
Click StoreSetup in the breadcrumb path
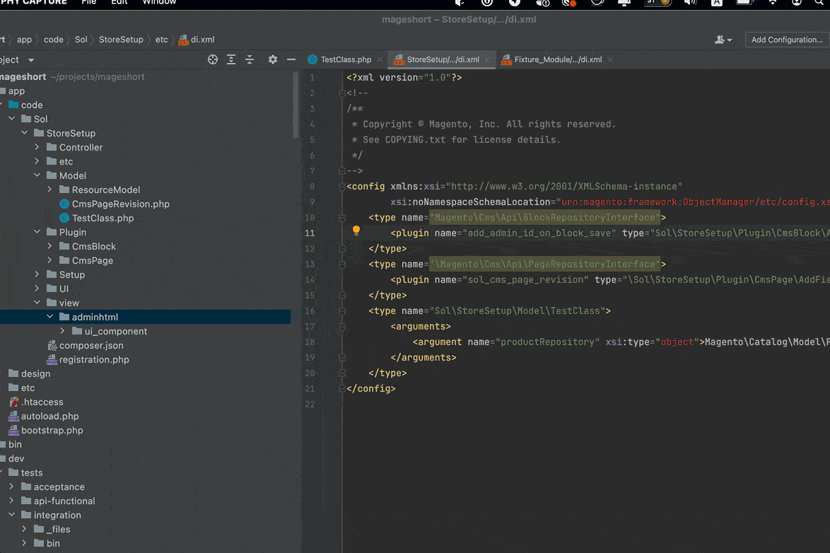pyautogui.click(x=121, y=40)
